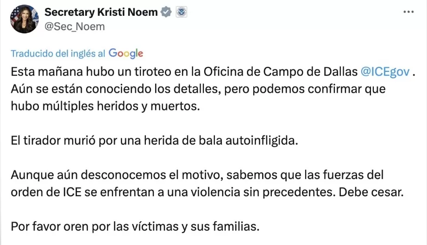This screenshot has width=427, height=245.
Task: Open the three-dot more options menu
Action: click(408, 12)
